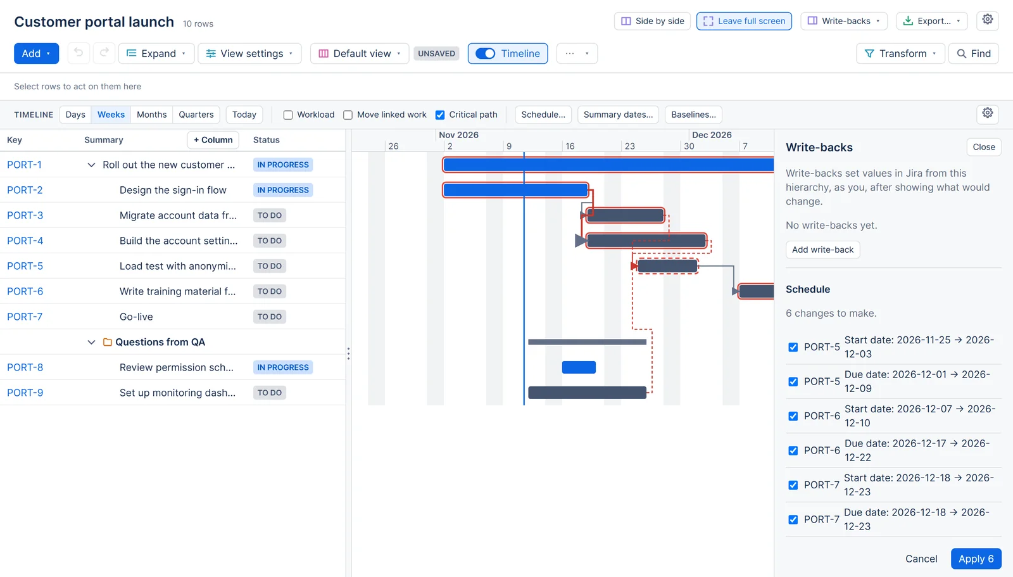Uncheck PORT-6 start date change
This screenshot has height=577, width=1013.
coord(793,416)
